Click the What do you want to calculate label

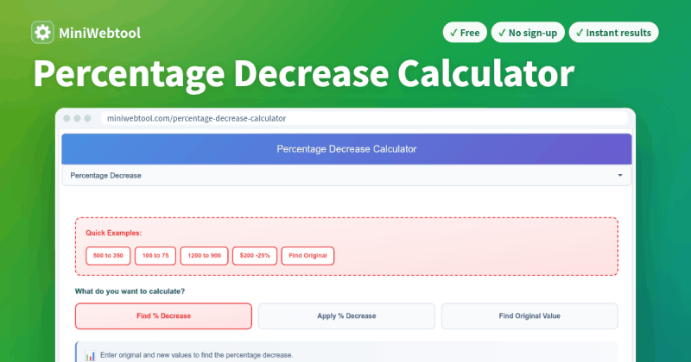point(130,291)
